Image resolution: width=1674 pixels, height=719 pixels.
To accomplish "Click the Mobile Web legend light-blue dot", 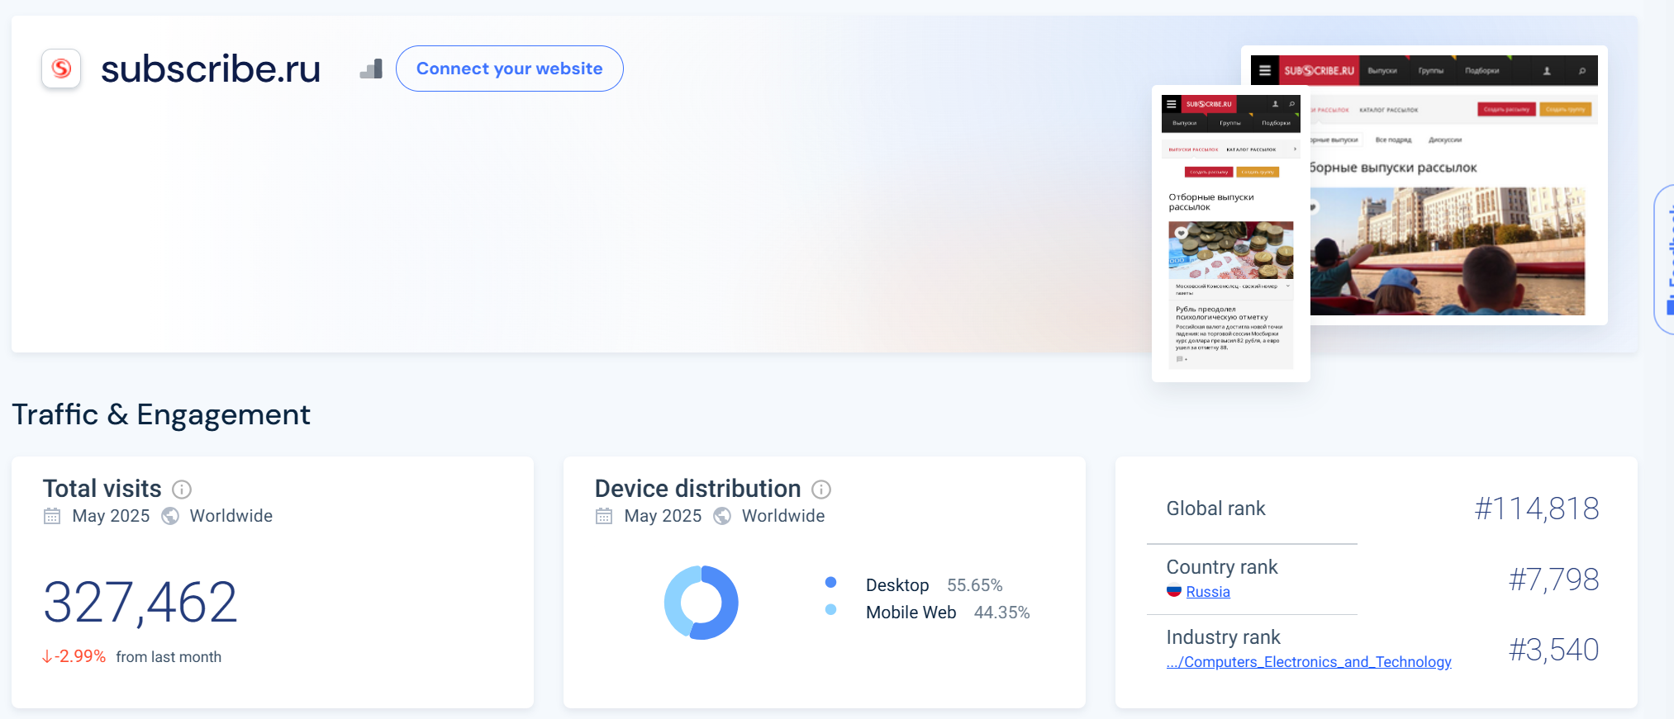I will (x=831, y=609).
